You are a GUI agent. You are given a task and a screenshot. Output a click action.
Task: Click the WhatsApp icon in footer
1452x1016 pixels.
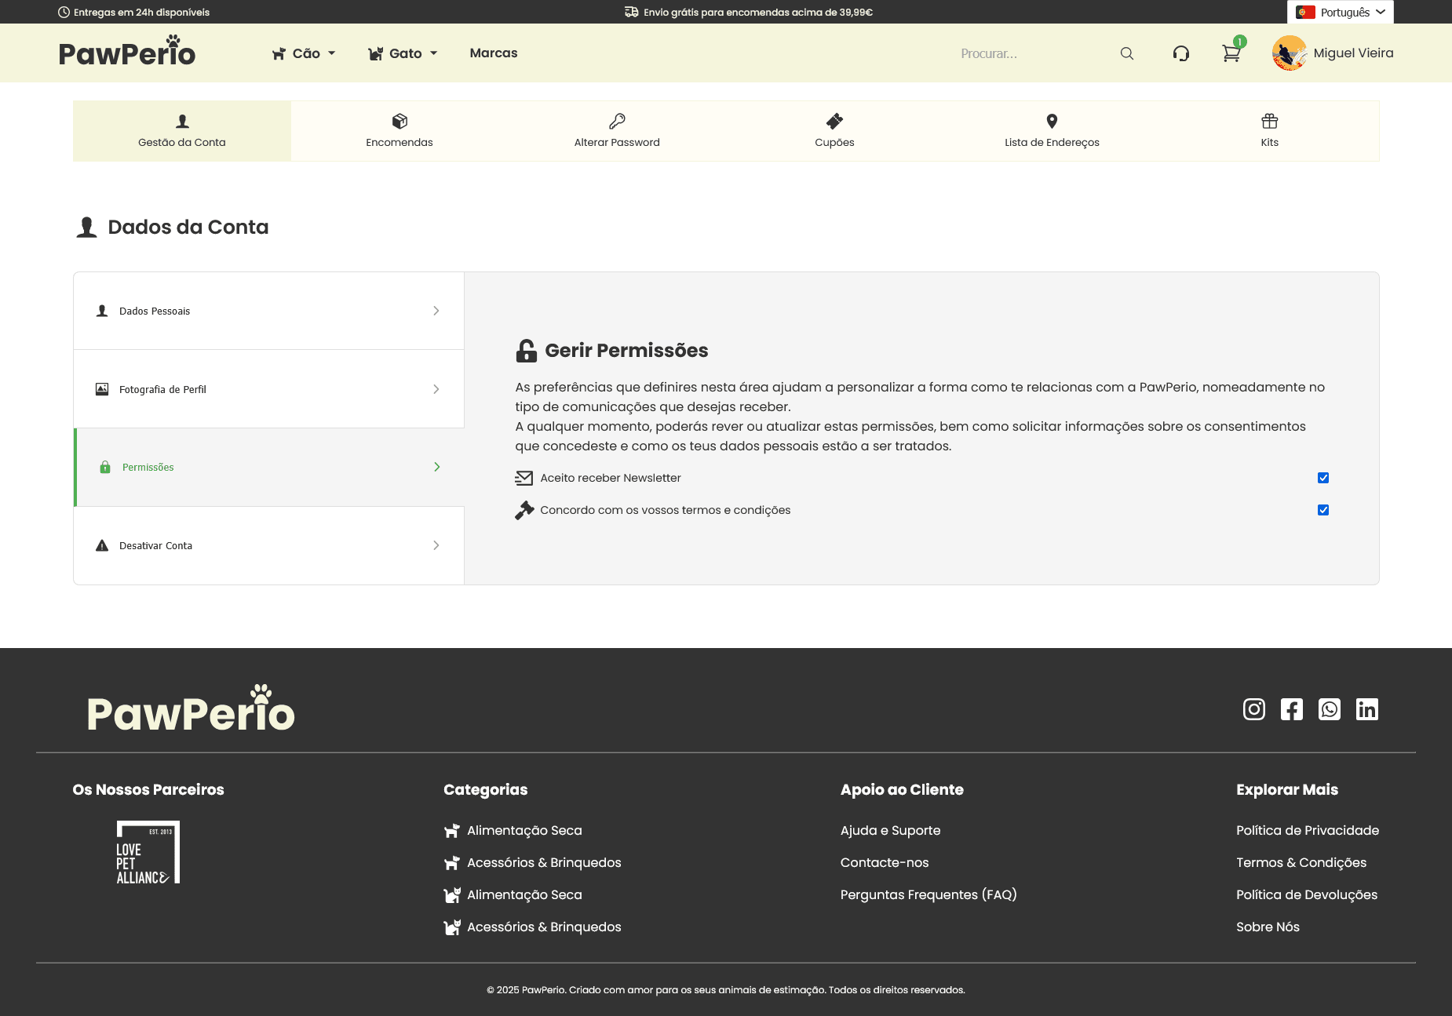[1330, 708]
